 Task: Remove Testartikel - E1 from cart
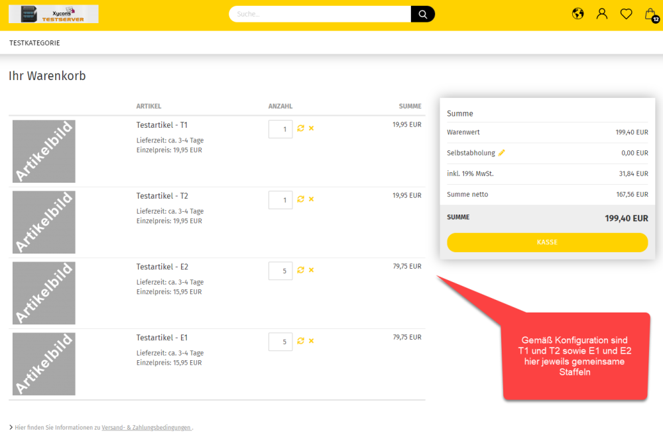coord(311,341)
